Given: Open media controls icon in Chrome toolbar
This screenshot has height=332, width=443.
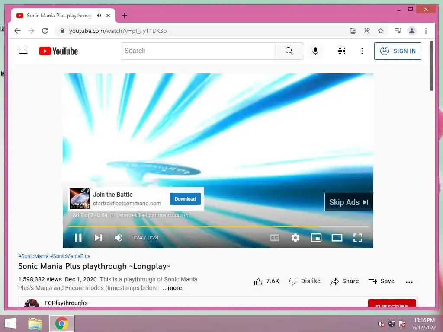Looking at the screenshot, I should click(x=398, y=31).
